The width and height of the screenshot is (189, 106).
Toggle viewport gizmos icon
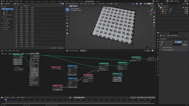pyautogui.click(x=136, y=4)
